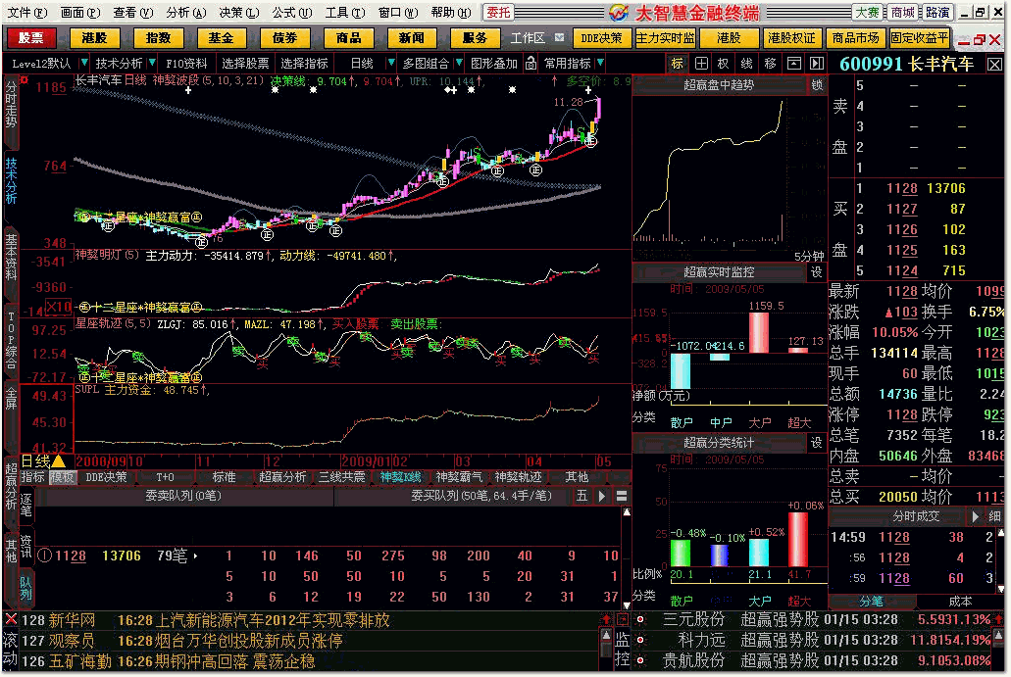Toggle the 权 ex-rights adjustment button
Viewport: 1011px width, 677px height.
click(724, 63)
